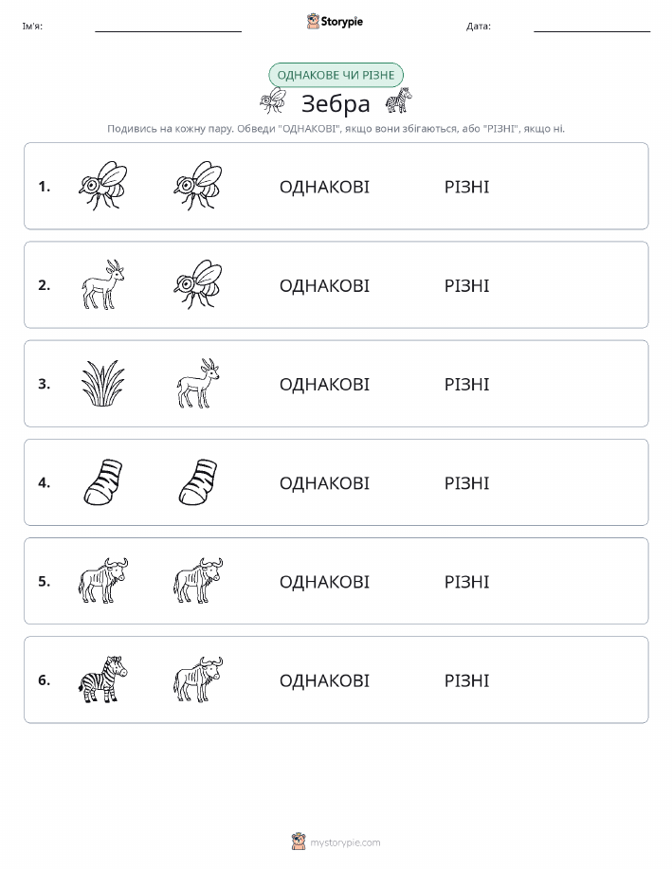Click the second striped hoof in row 4

click(198, 481)
